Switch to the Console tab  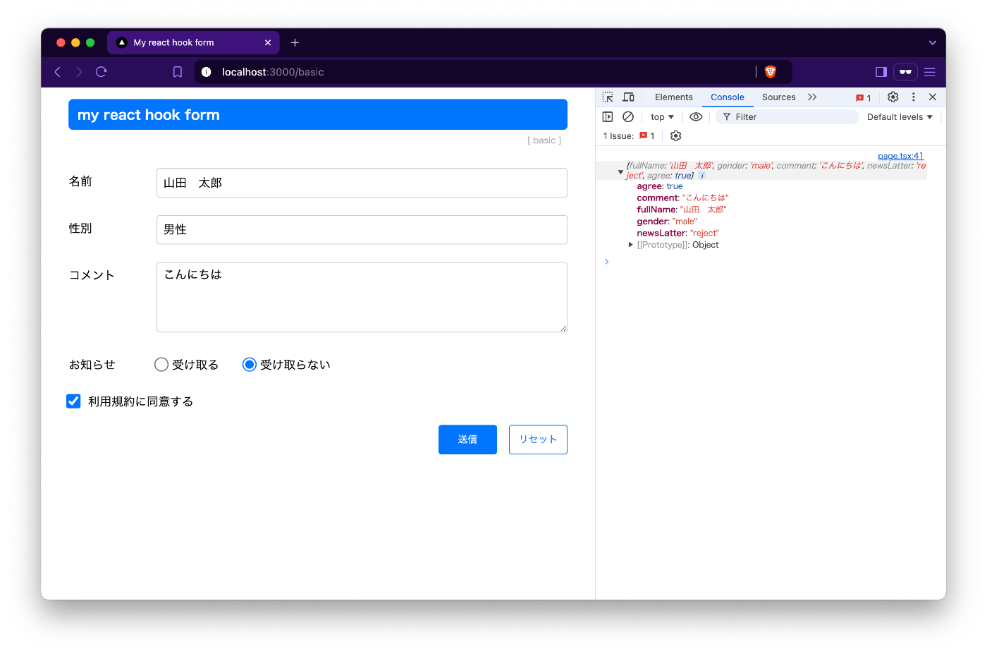[x=728, y=97]
